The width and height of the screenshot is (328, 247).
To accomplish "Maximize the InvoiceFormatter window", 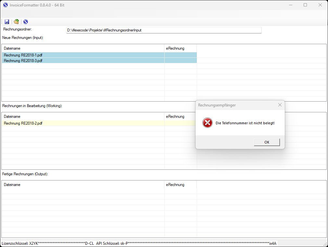I will [305, 5].
